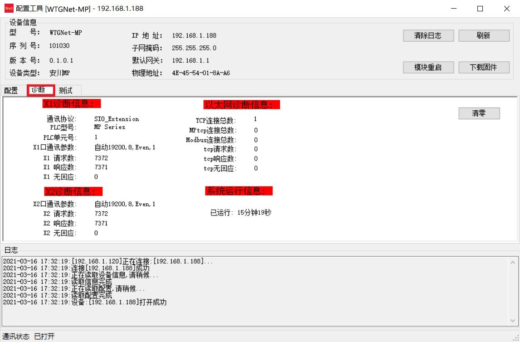Click the tcp请求数 label
This screenshot has height=342, width=520.
coord(220,149)
